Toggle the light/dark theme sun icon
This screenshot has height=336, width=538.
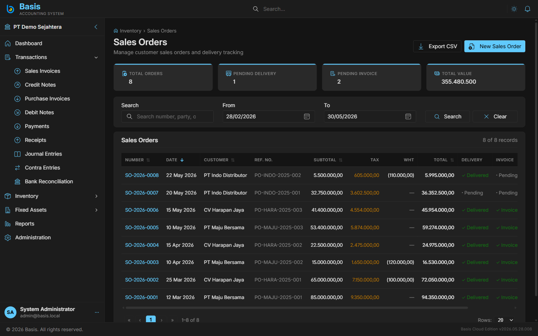[x=514, y=9]
